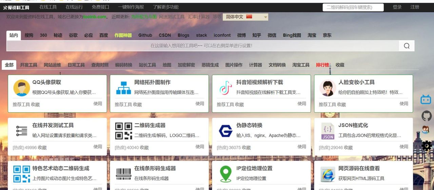434x190 pixels.
Task: Click the 注册 register link
Action: coord(415,7)
